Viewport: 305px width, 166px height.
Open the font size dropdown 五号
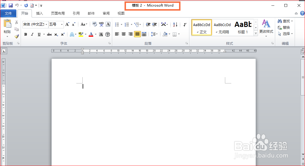pyautogui.click(x=62, y=24)
